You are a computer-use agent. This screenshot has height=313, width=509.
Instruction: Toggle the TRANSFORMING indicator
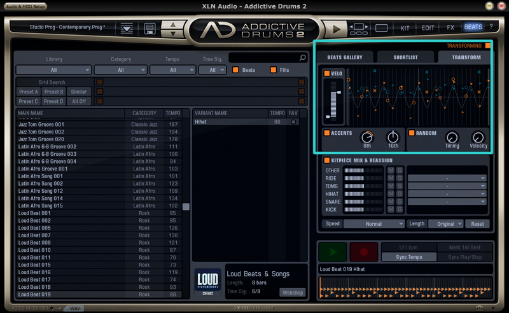point(487,46)
